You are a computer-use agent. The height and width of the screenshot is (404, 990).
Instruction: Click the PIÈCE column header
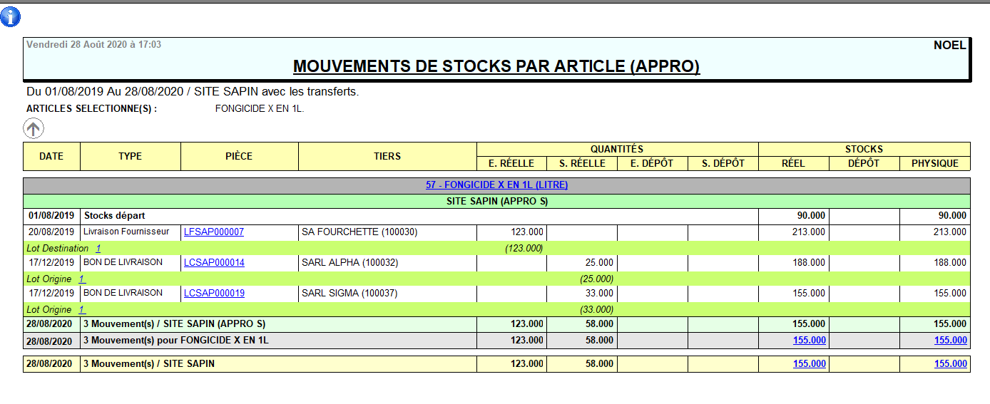239,157
